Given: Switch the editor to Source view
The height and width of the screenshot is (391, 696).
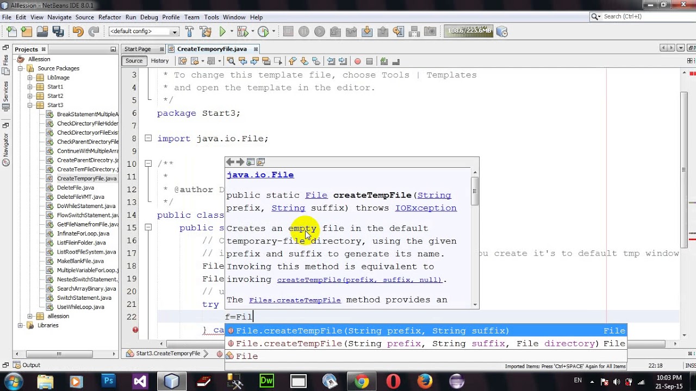Looking at the screenshot, I should (x=134, y=61).
